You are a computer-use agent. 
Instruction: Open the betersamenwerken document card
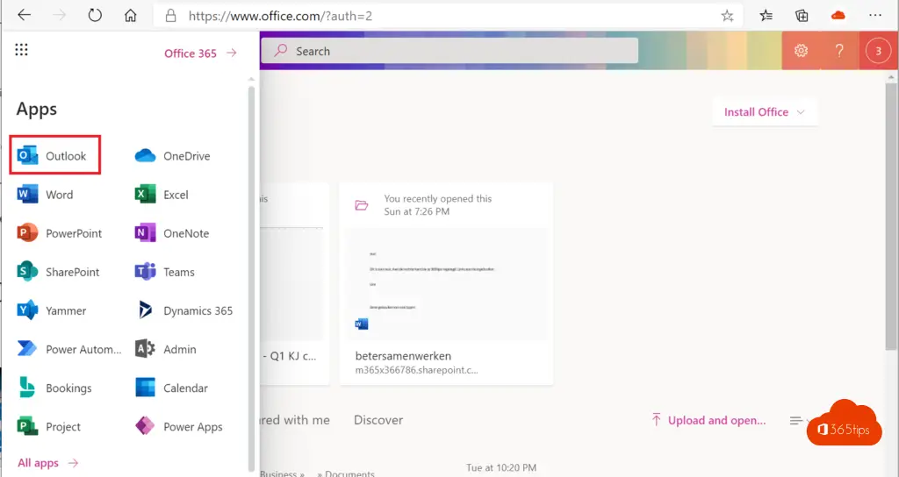tap(447, 284)
